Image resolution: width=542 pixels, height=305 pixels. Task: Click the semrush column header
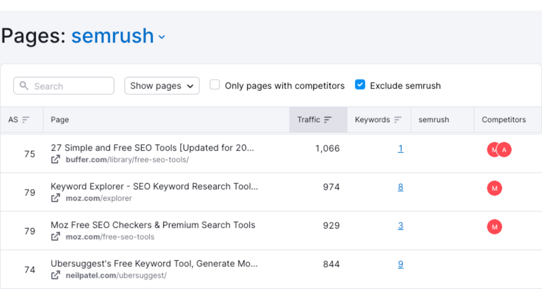click(434, 120)
